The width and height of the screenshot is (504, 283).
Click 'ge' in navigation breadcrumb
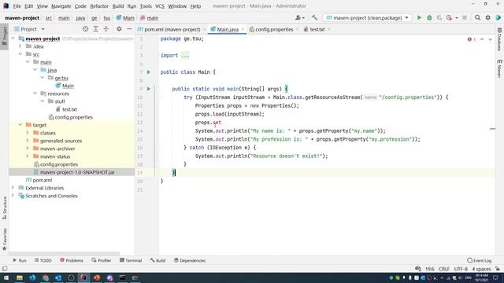tap(94, 18)
